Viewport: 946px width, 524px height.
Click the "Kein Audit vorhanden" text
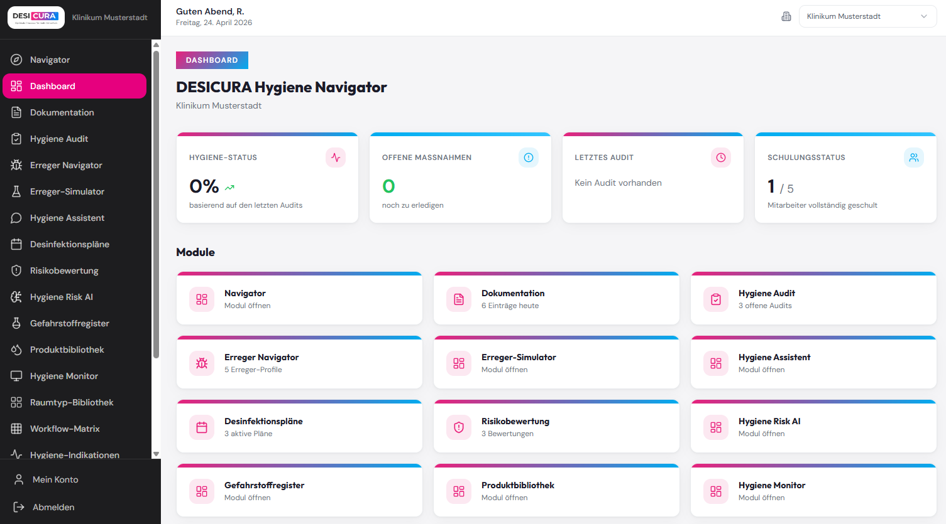click(618, 183)
